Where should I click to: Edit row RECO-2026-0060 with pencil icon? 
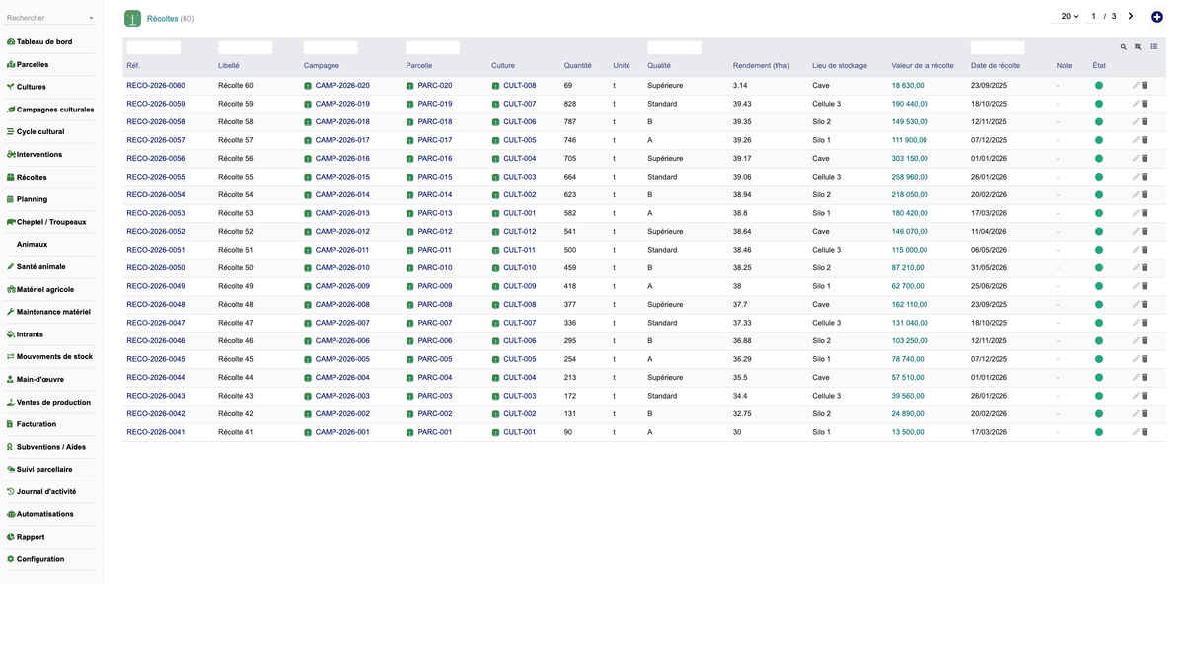1136,86
